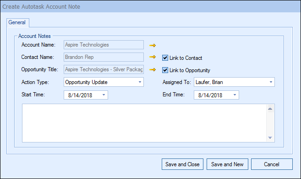Uncheck the Link to Contact checkbox
Viewport: 301px width, 179px height.
click(x=165, y=58)
